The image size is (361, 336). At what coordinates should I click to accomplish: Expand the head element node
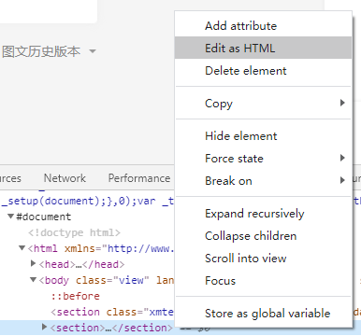click(x=34, y=264)
